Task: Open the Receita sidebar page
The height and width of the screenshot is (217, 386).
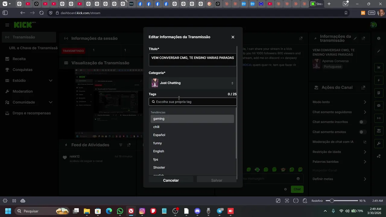Action: coord(19,59)
